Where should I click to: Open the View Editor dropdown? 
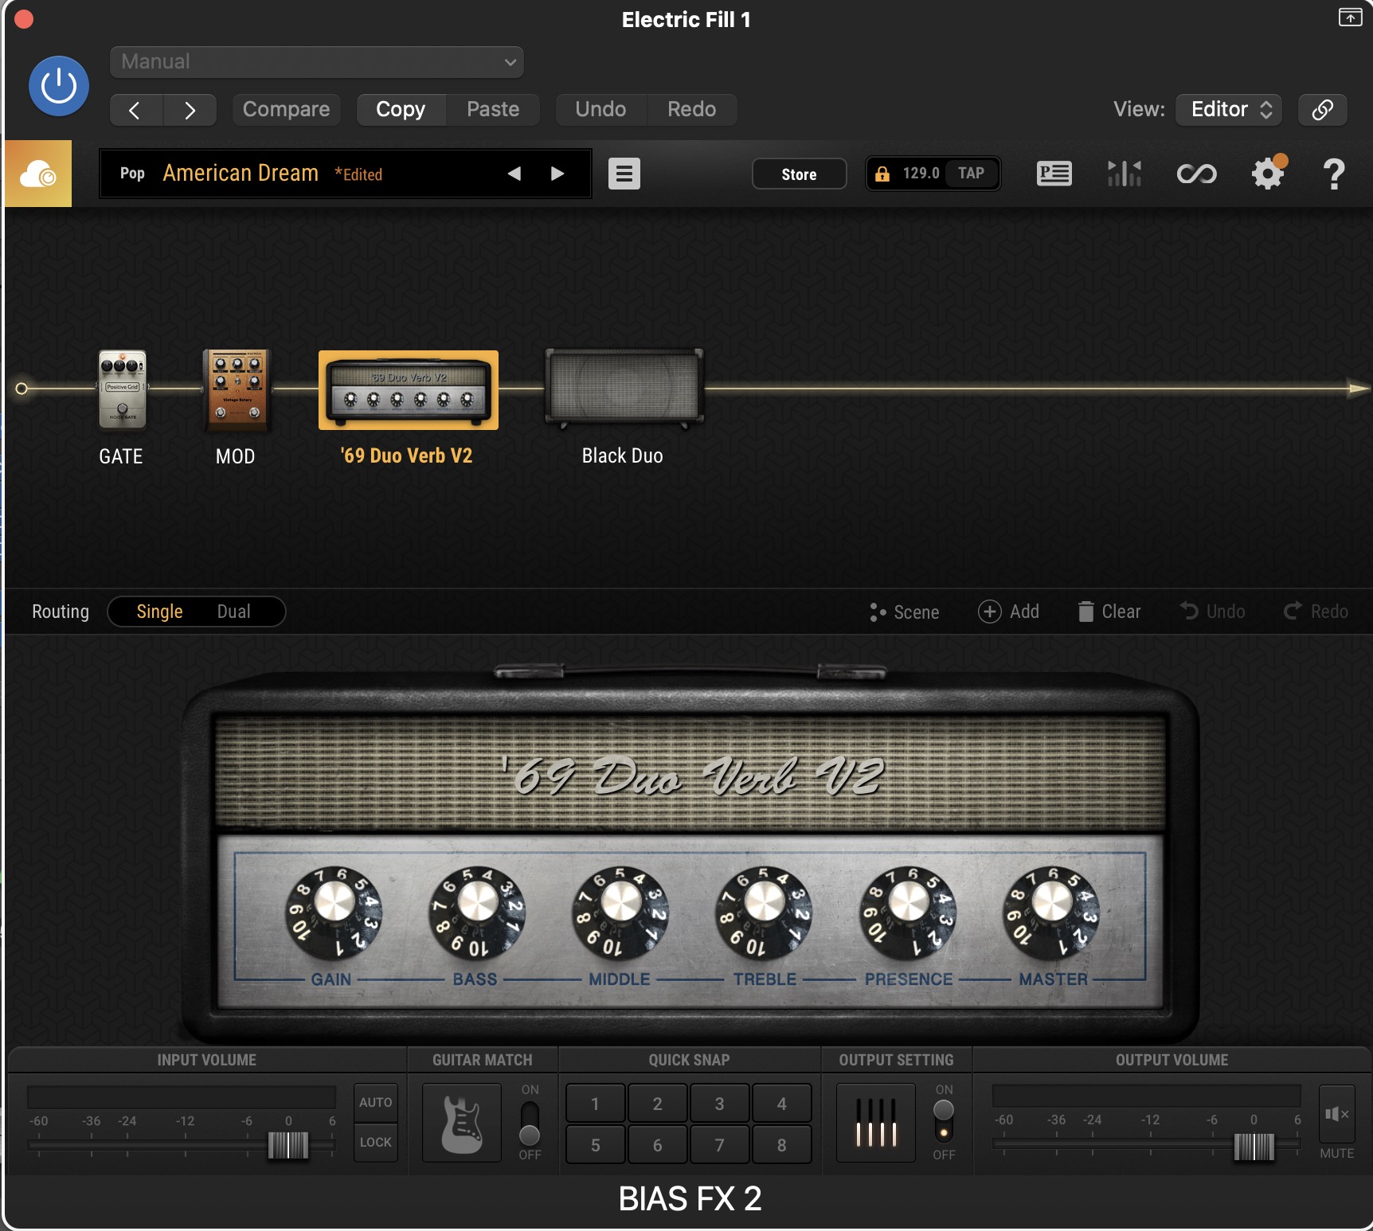[x=1230, y=110]
